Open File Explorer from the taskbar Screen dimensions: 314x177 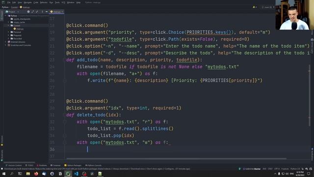point(28,174)
